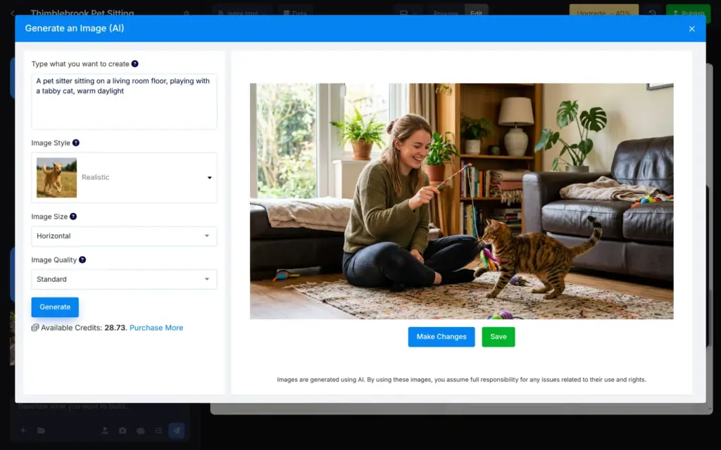Click help icon next to Image Size
Screen dimensions: 721x450
(x=73, y=217)
